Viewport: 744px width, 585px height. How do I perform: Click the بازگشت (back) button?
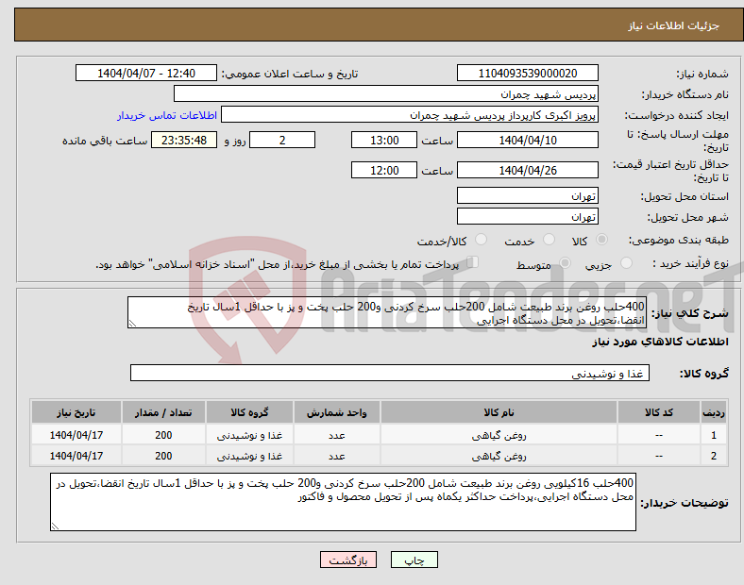[348, 560]
